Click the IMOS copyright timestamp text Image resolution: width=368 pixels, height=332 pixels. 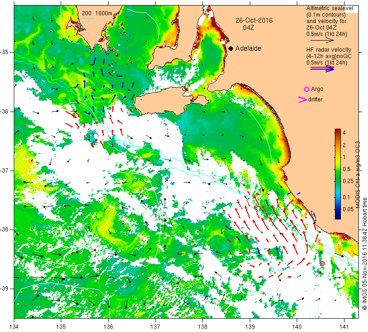click(x=364, y=254)
